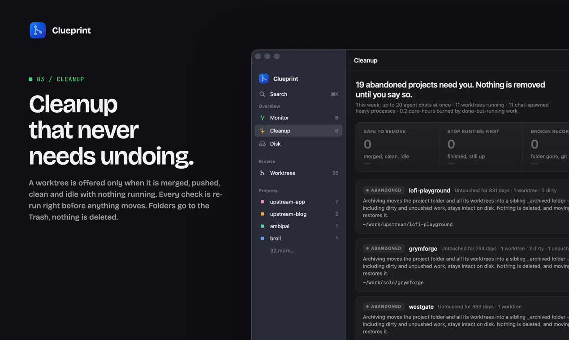Viewport: 569px width, 340px height.
Task: Click the Browse section header
Action: [x=267, y=161]
